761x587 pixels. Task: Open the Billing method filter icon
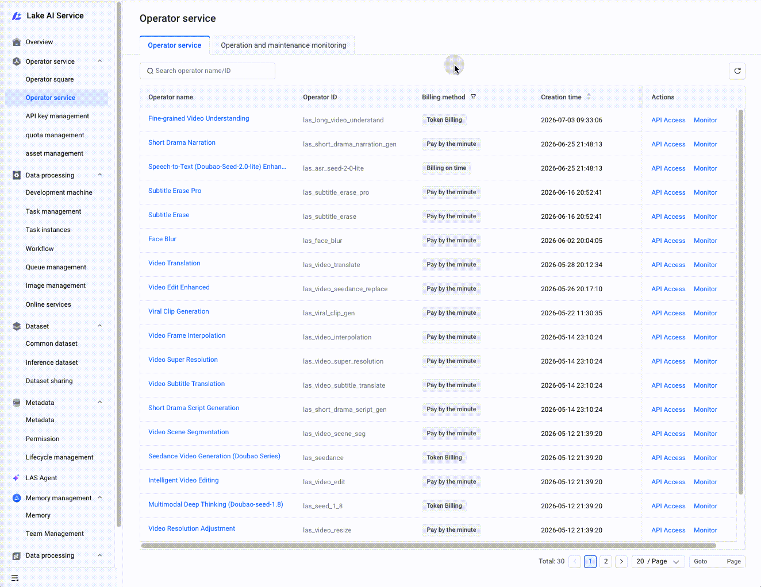click(473, 97)
